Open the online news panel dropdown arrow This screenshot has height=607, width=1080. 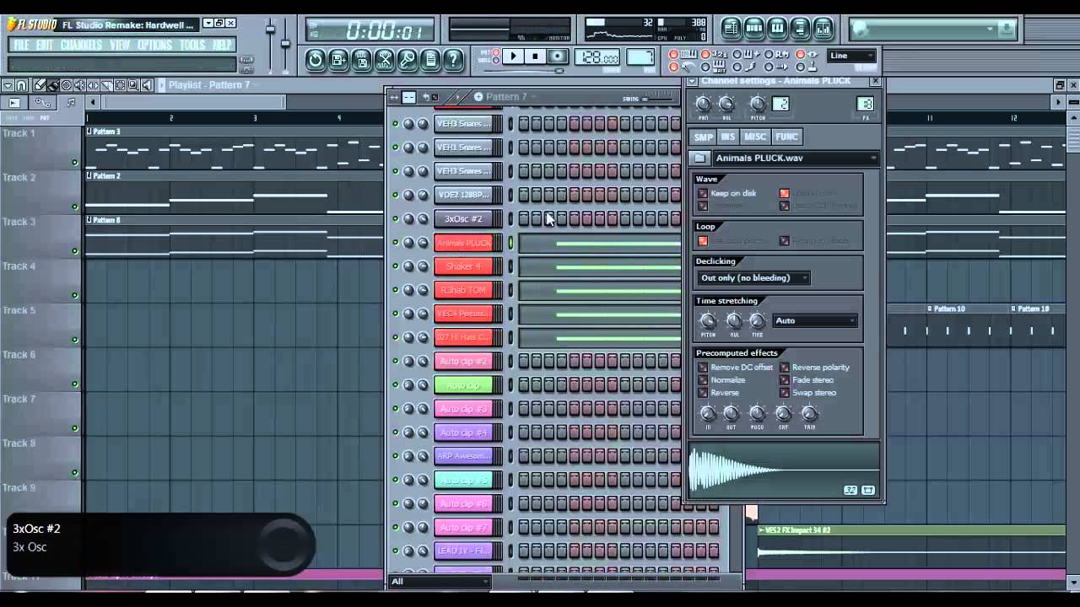point(990,30)
